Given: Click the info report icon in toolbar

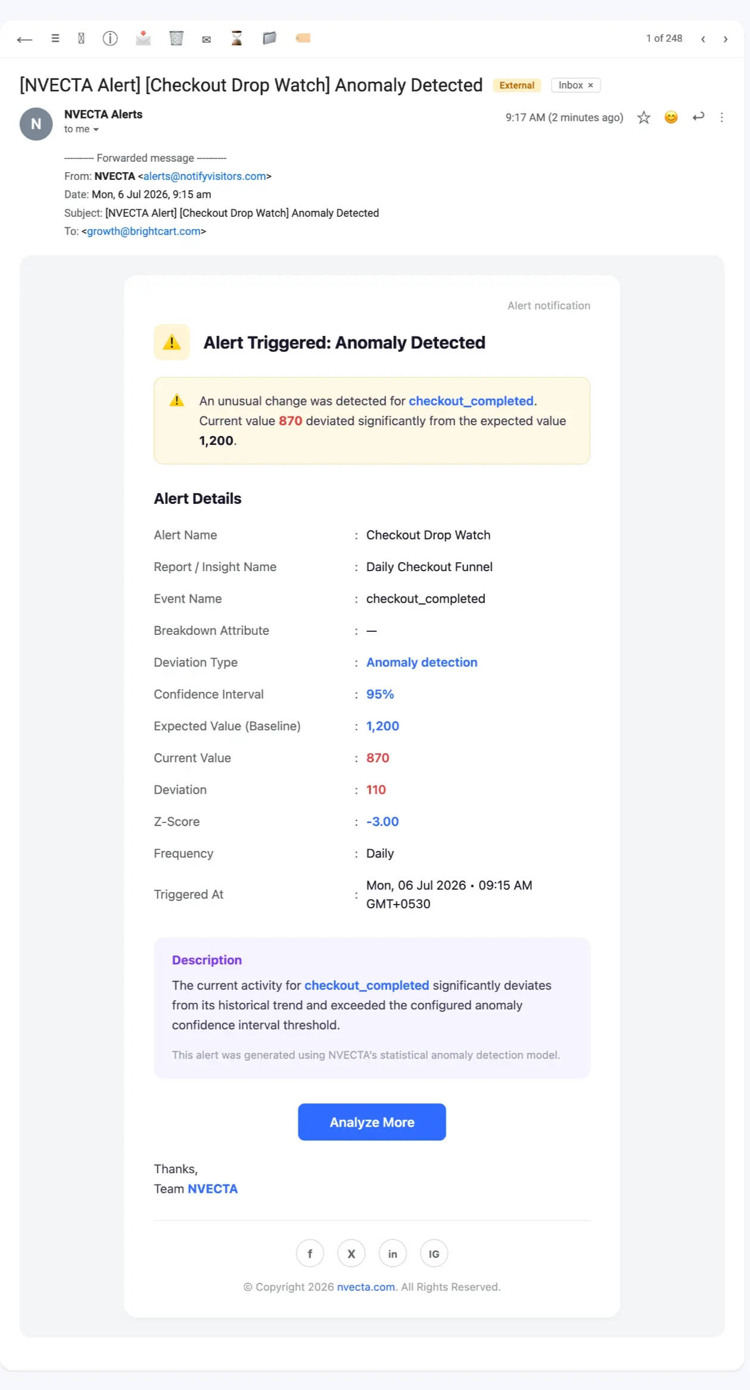Looking at the screenshot, I should coord(110,39).
